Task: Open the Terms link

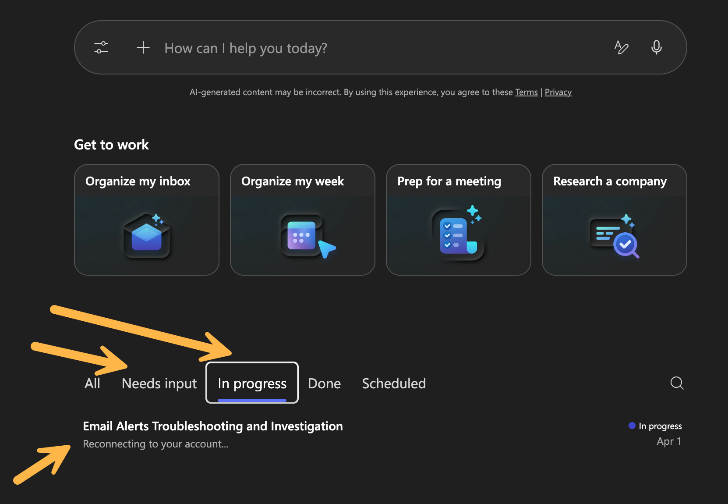Action: [526, 92]
